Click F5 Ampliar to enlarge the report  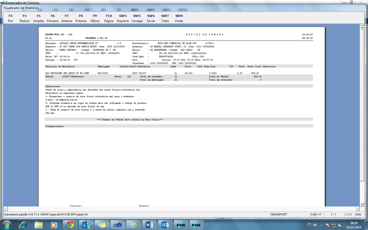38,18
